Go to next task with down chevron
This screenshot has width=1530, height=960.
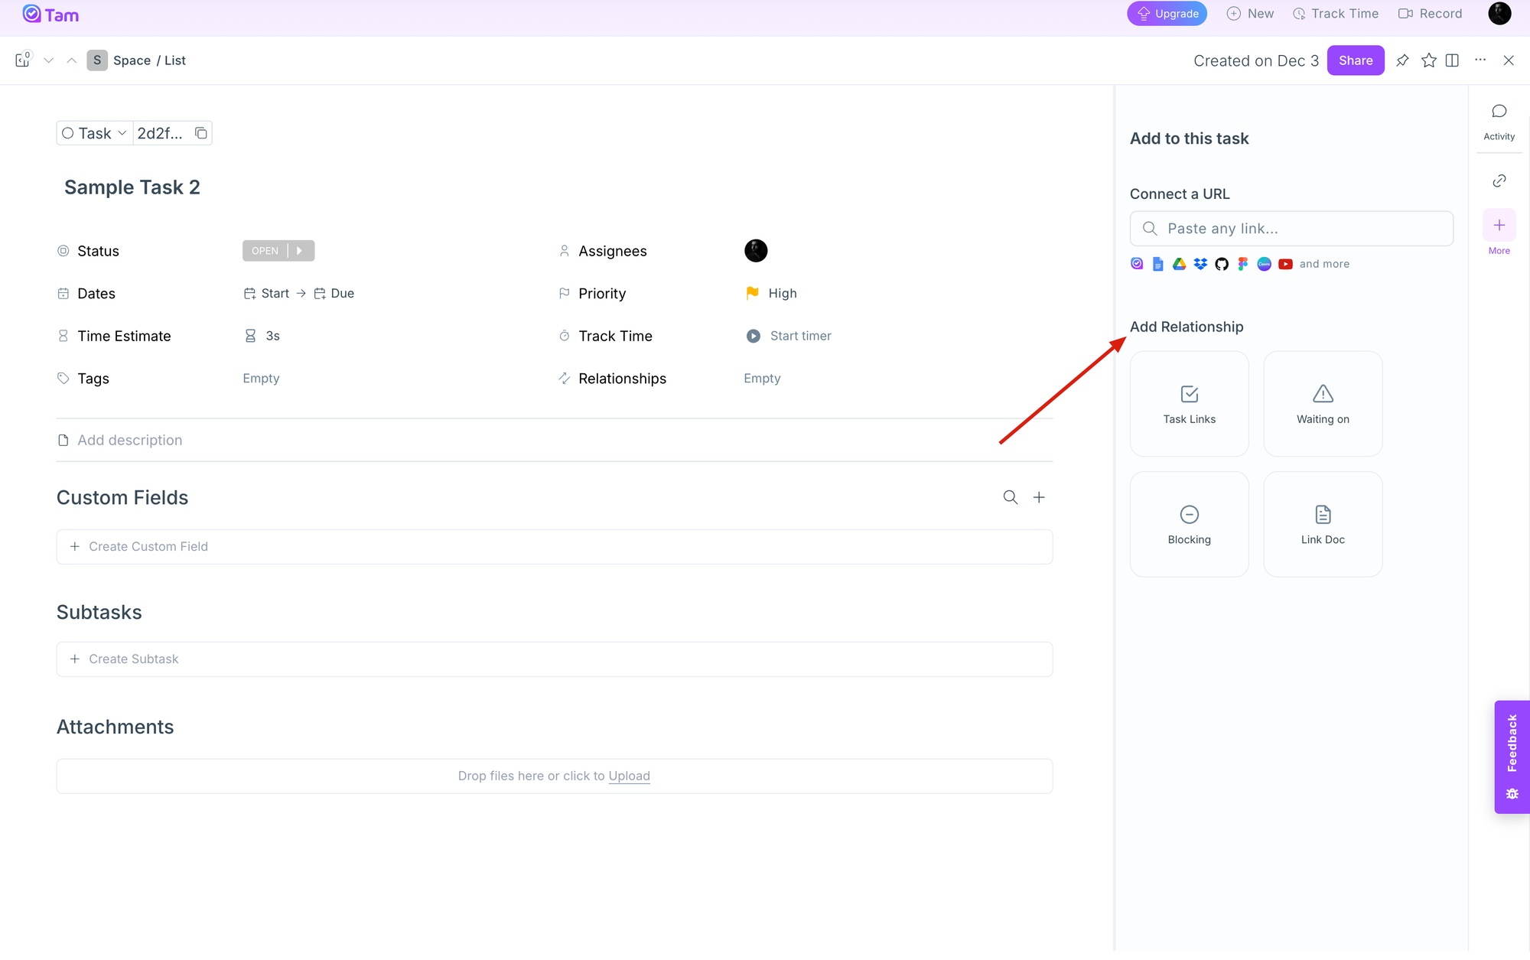click(48, 60)
